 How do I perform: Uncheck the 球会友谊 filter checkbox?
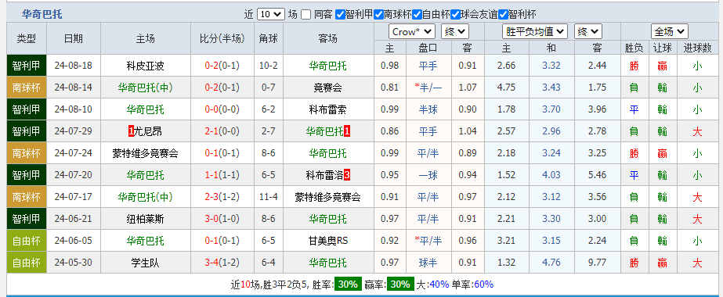(x=456, y=14)
